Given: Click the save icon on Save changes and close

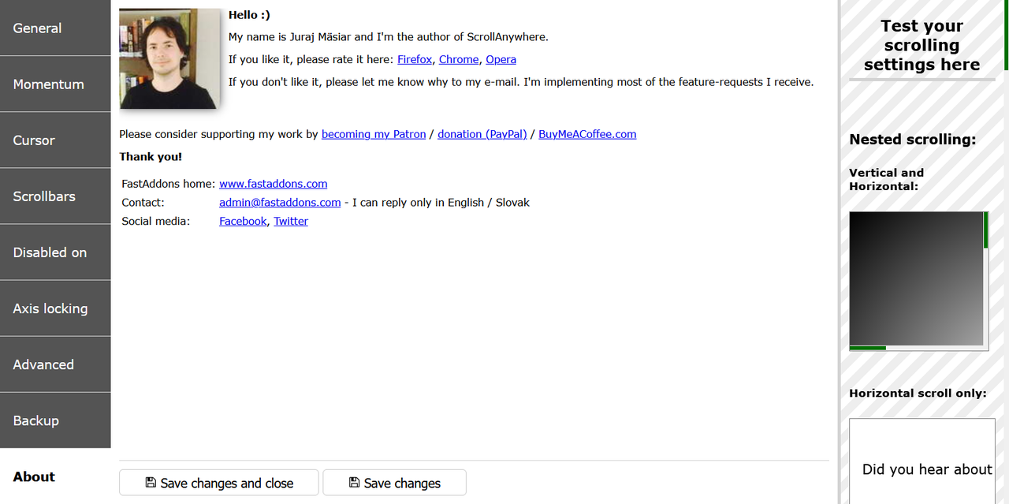Looking at the screenshot, I should click(x=151, y=483).
